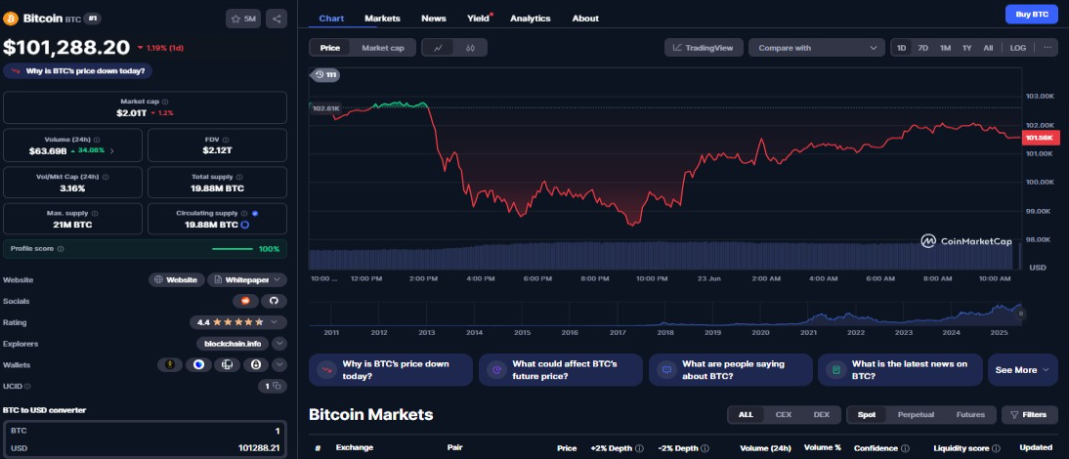This screenshot has width=1069, height=459.
Task: Set chart range to 1Y
Action: click(x=966, y=48)
